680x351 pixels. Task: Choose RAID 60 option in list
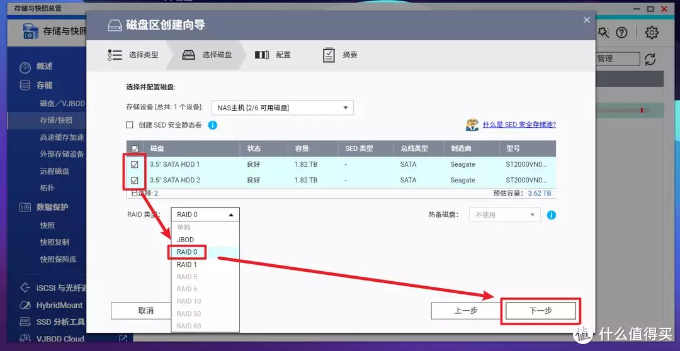(205, 326)
